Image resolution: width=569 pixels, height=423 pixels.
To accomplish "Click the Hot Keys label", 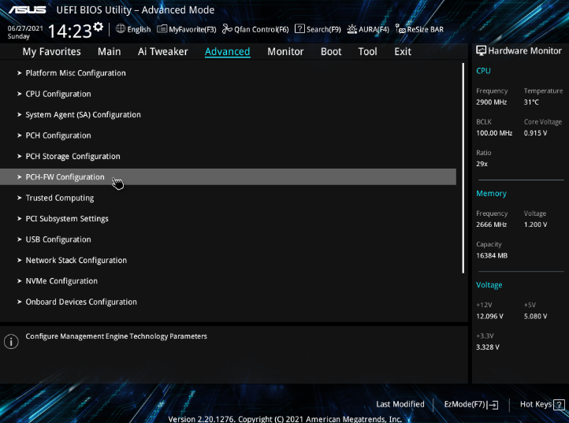I will click(x=536, y=404).
